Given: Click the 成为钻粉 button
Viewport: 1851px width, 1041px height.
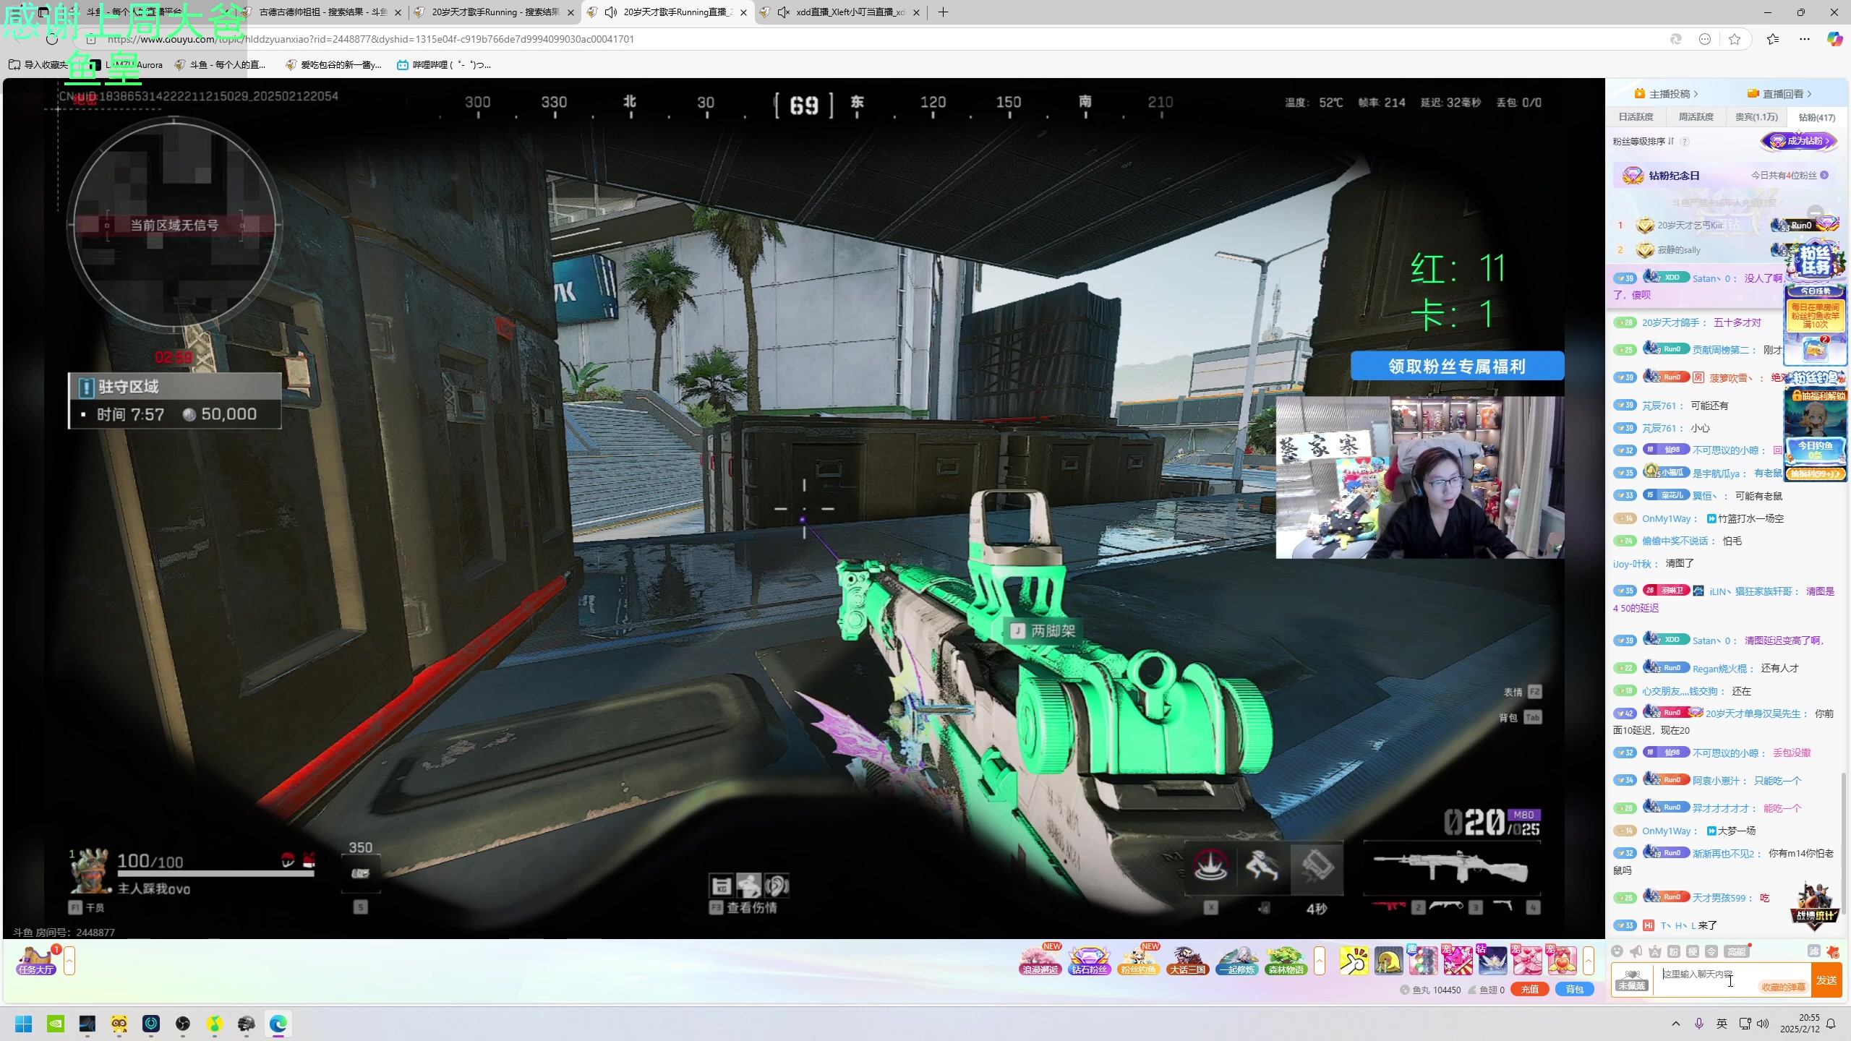Looking at the screenshot, I should (1798, 141).
